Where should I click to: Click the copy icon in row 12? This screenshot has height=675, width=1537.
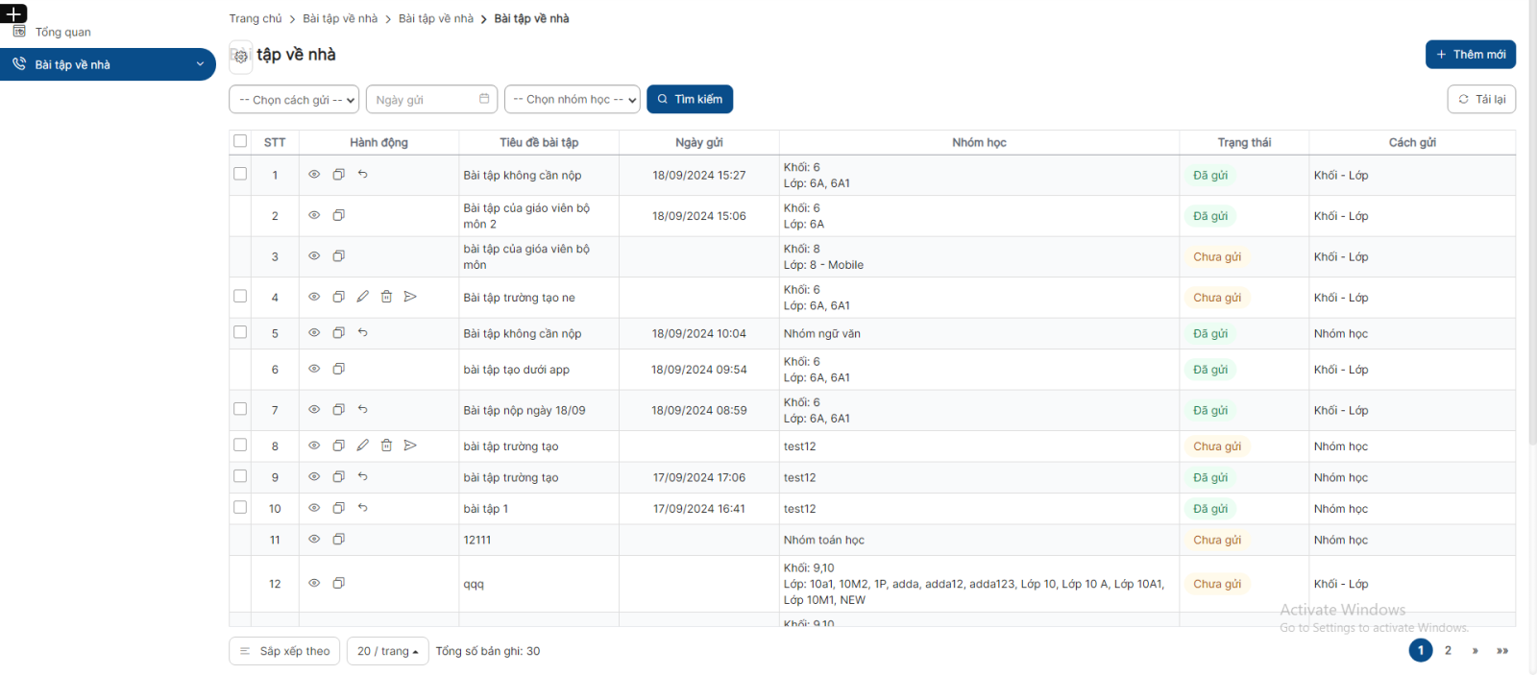[338, 584]
